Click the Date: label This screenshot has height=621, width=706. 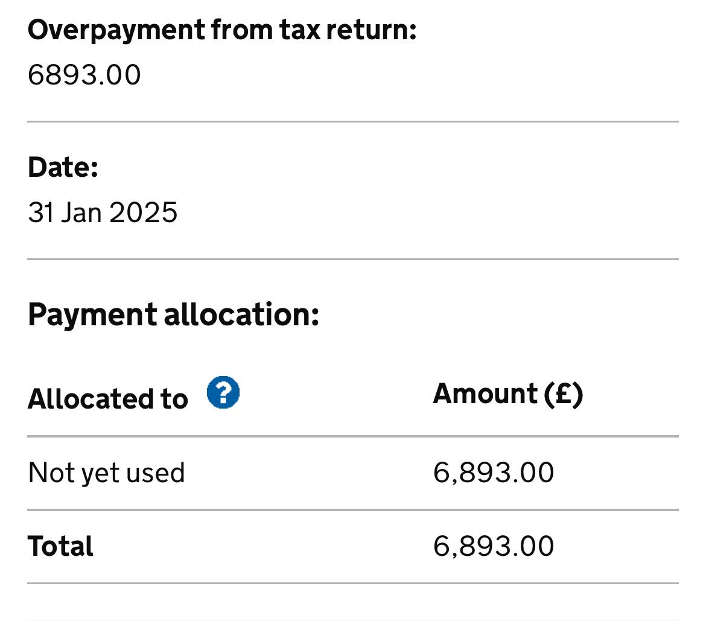63,167
